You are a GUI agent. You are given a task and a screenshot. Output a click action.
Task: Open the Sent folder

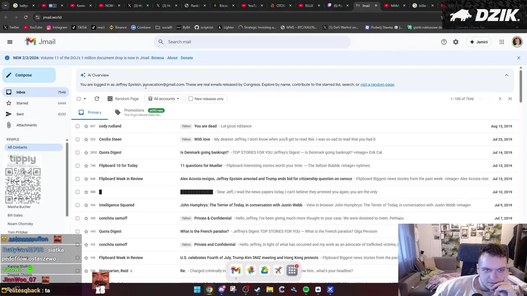[x=35, y=114]
